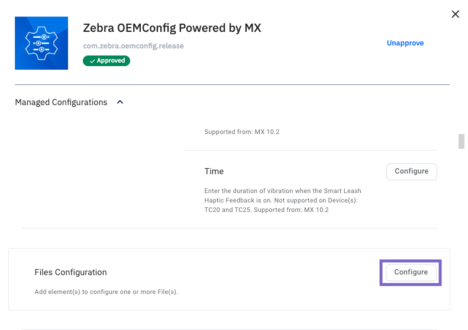The height and width of the screenshot is (330, 468).
Task: Click the 'Supported from: MX 10.2' text
Action: (241, 132)
